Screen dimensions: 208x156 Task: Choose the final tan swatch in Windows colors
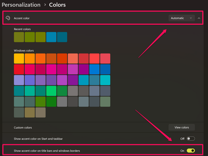(x=40, y=113)
